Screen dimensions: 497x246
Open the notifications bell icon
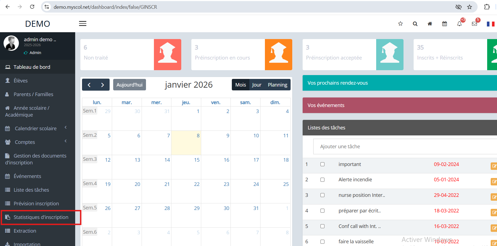[459, 24]
